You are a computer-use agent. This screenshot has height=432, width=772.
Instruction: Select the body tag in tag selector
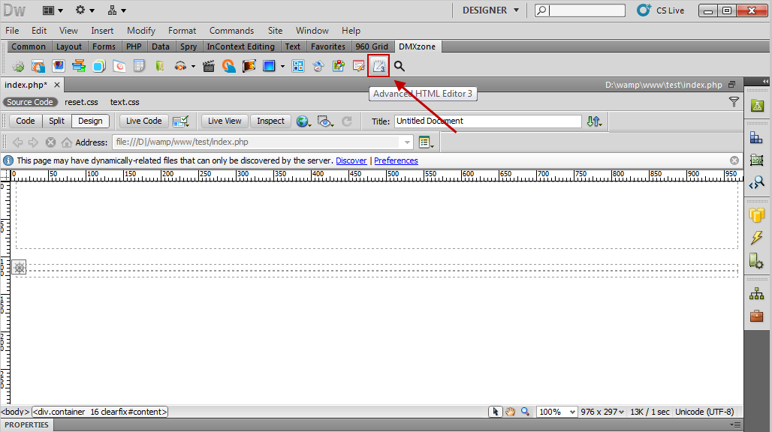(15, 412)
